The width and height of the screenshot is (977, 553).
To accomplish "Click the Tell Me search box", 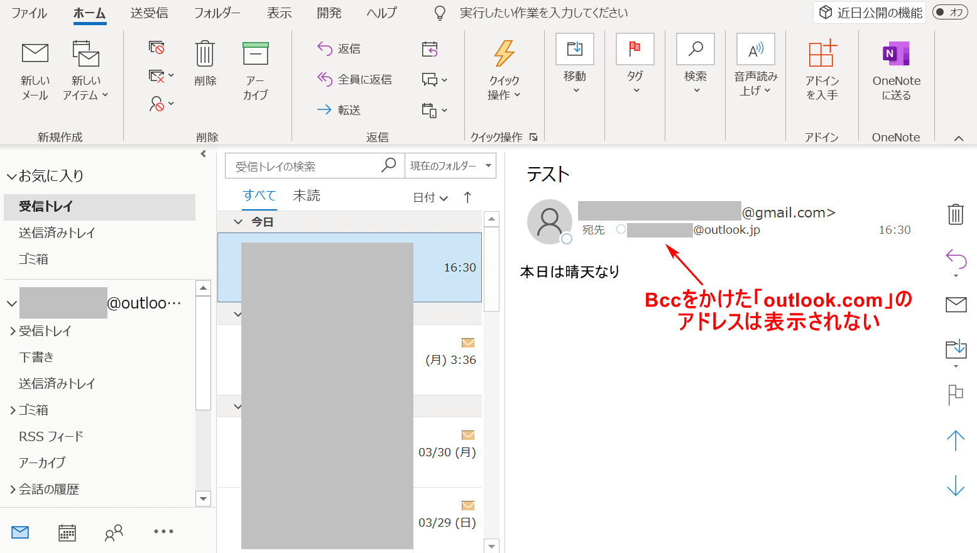I will (543, 13).
